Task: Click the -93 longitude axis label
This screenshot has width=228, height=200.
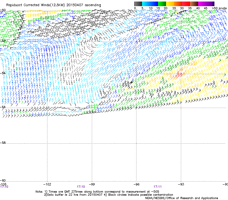Action: [x=181, y=184]
